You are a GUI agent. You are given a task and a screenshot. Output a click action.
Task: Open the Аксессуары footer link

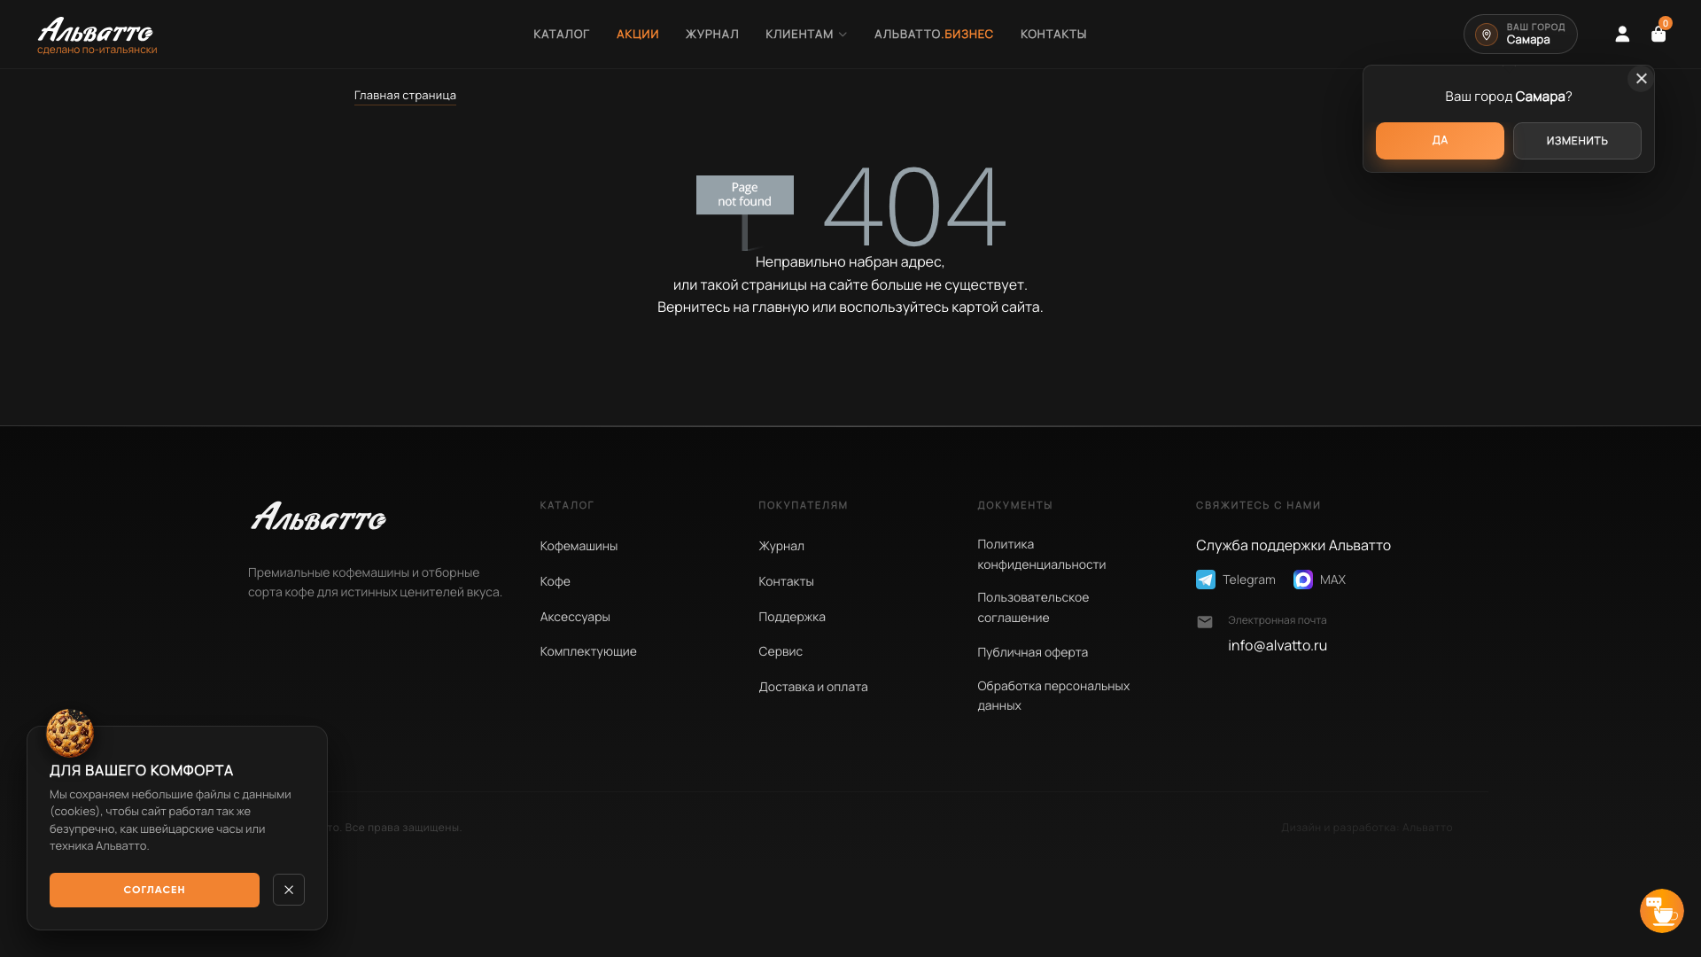click(575, 617)
